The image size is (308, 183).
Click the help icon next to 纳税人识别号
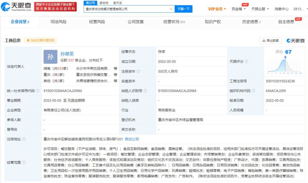click(145, 91)
